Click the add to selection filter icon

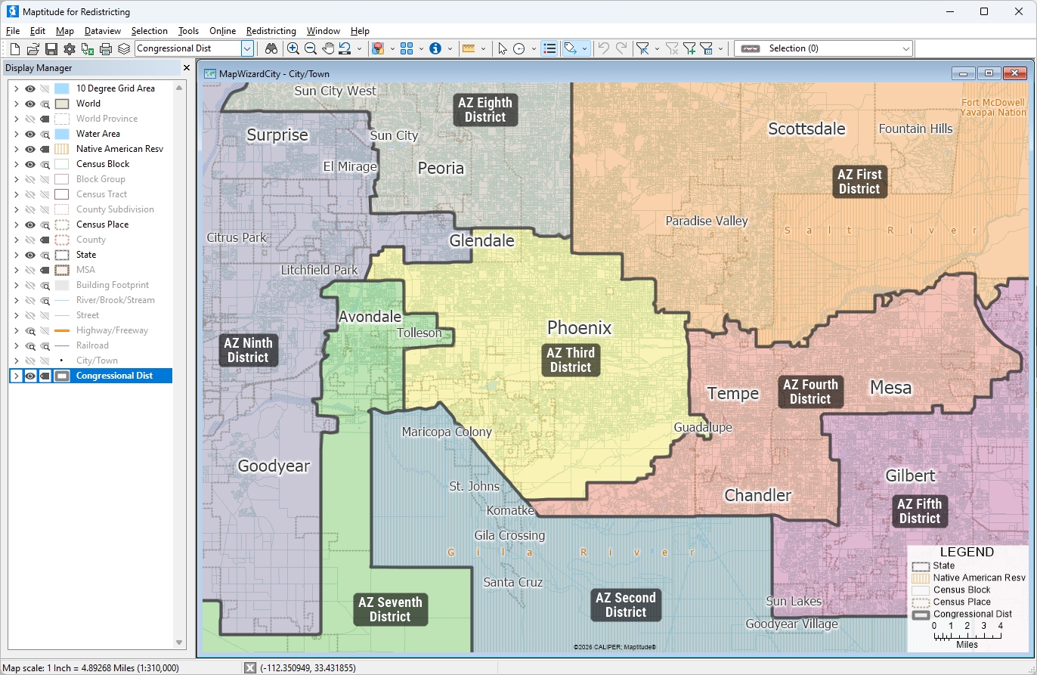[x=689, y=49]
